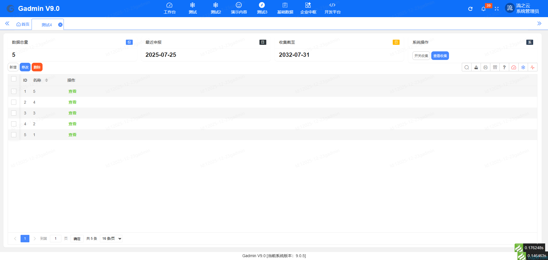Image resolution: width=548 pixels, height=260 pixels.
Task: Click the export data icon
Action: (x=476, y=67)
